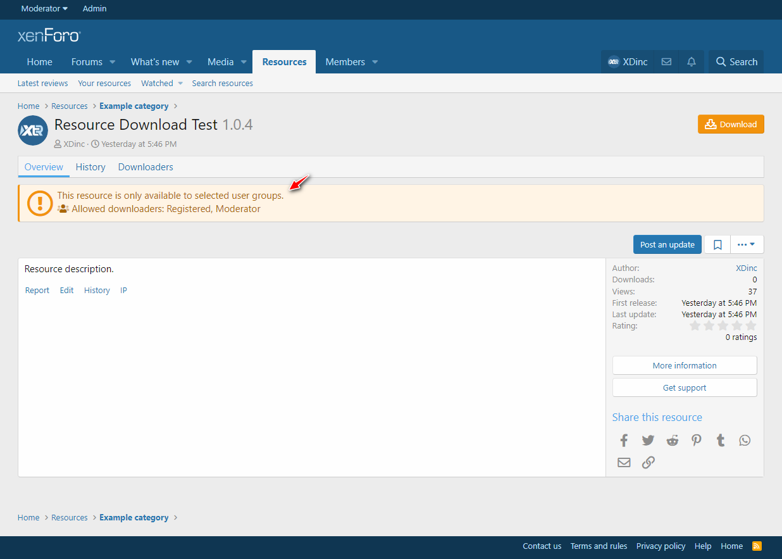
Task: Rate the resource five stars
Action: coord(751,326)
